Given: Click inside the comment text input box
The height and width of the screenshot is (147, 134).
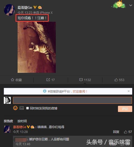Looking at the screenshot, I should [72, 100].
